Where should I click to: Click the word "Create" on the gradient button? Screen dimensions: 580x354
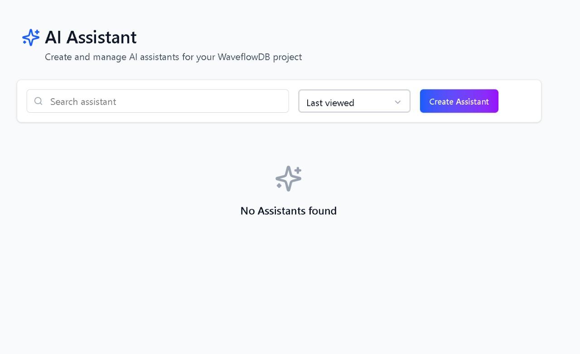click(441, 102)
